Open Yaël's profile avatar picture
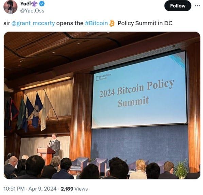 pyautogui.click(x=10, y=7)
